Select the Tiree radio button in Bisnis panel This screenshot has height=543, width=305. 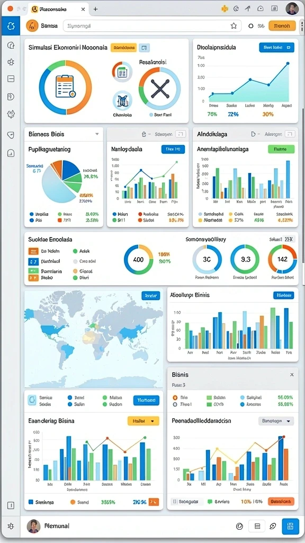pyautogui.click(x=175, y=405)
